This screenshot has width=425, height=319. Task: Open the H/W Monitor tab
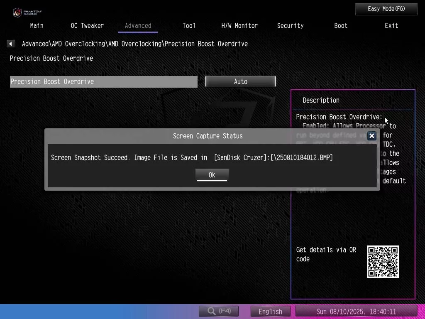coord(239,26)
